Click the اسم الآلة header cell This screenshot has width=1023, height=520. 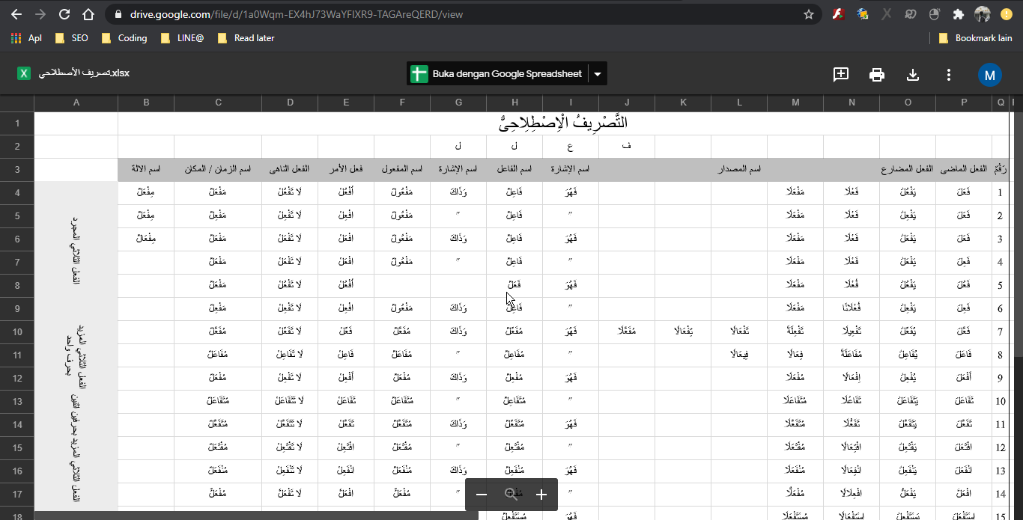146,170
